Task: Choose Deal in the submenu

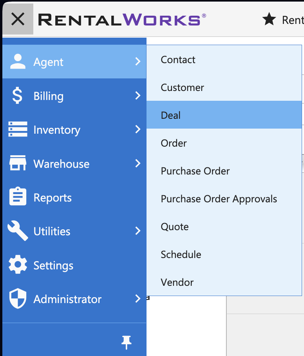Action: 224,115
